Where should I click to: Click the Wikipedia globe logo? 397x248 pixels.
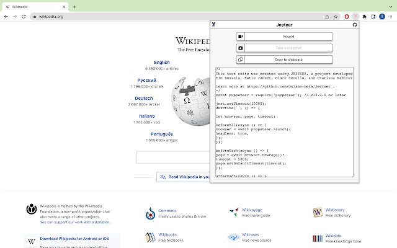coord(190,101)
